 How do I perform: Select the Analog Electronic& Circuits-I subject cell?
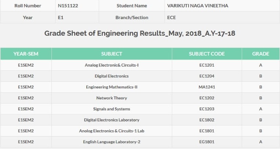point(112,65)
